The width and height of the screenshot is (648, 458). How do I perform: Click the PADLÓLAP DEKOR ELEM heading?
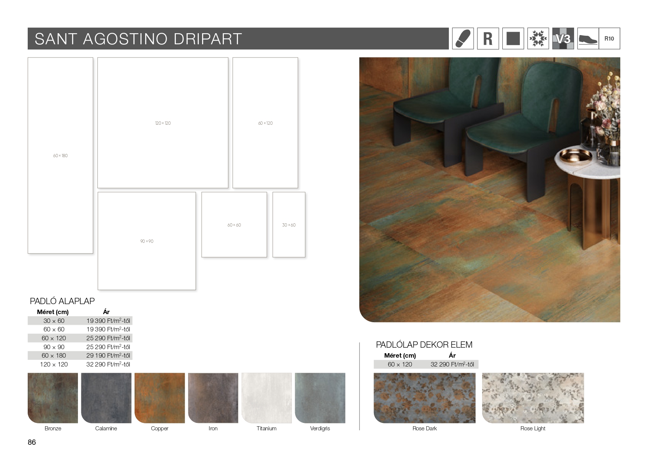(x=424, y=345)
